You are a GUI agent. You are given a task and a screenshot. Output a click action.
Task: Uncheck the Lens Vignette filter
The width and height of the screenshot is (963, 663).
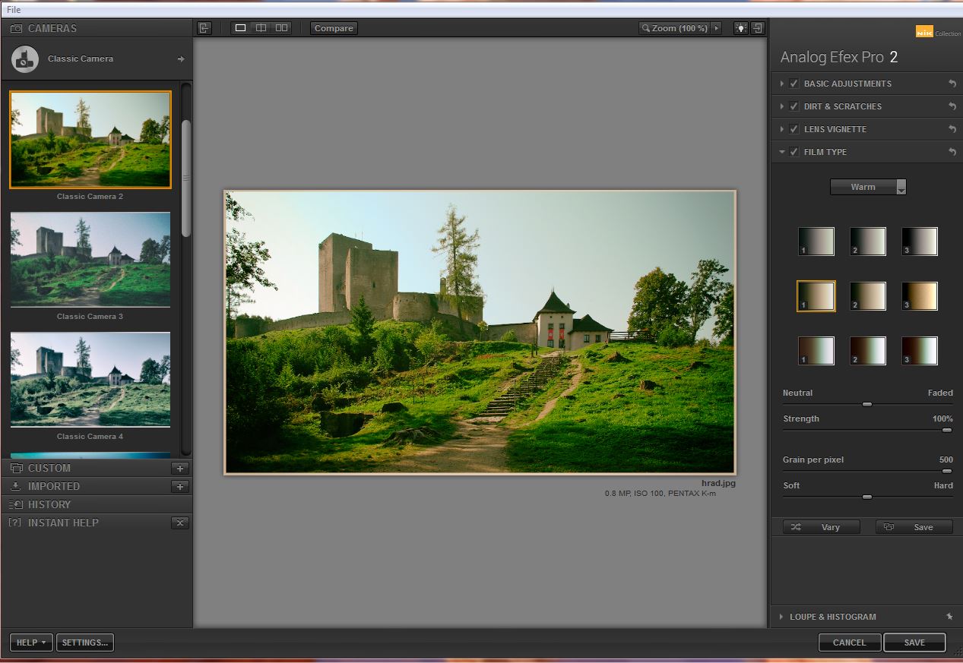pyautogui.click(x=794, y=129)
